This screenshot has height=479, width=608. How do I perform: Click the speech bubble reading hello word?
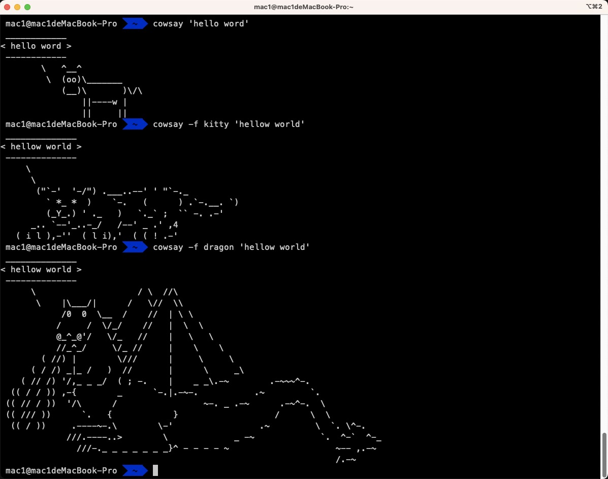pos(36,46)
